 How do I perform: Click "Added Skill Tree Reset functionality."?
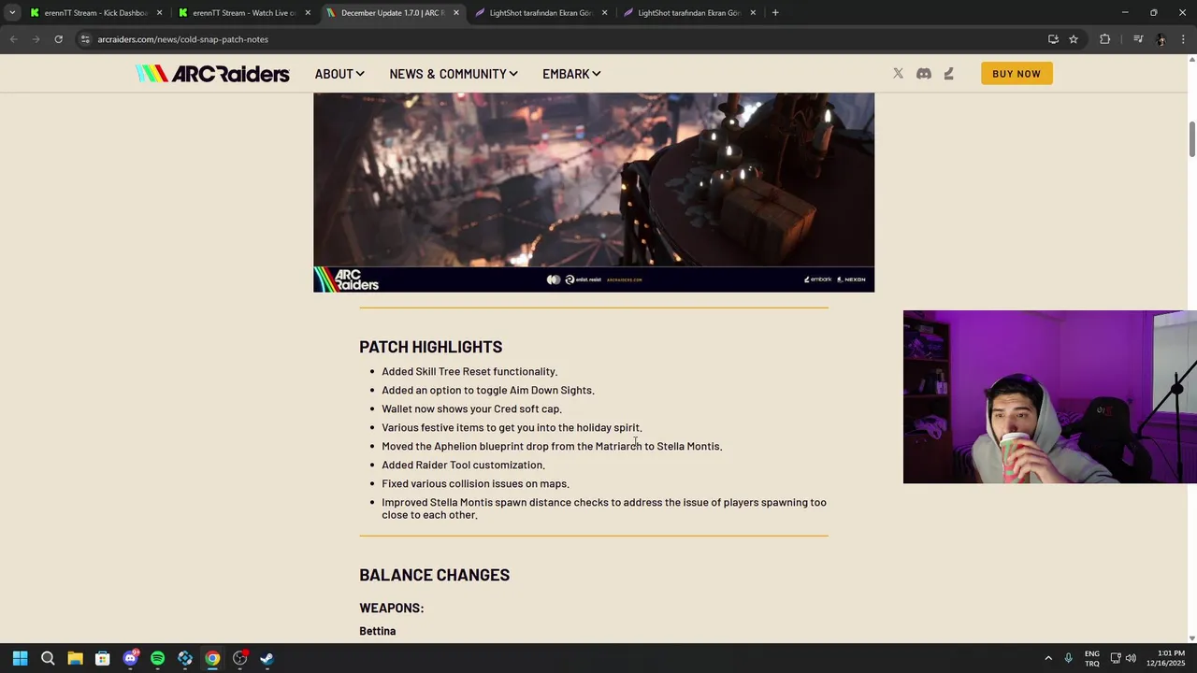(x=469, y=371)
